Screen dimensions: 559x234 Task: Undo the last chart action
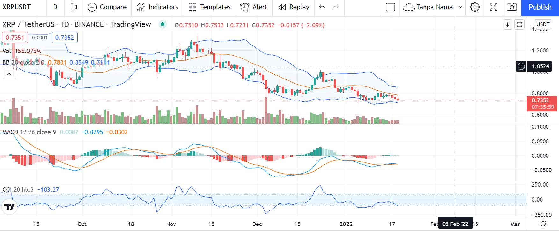[322, 7]
